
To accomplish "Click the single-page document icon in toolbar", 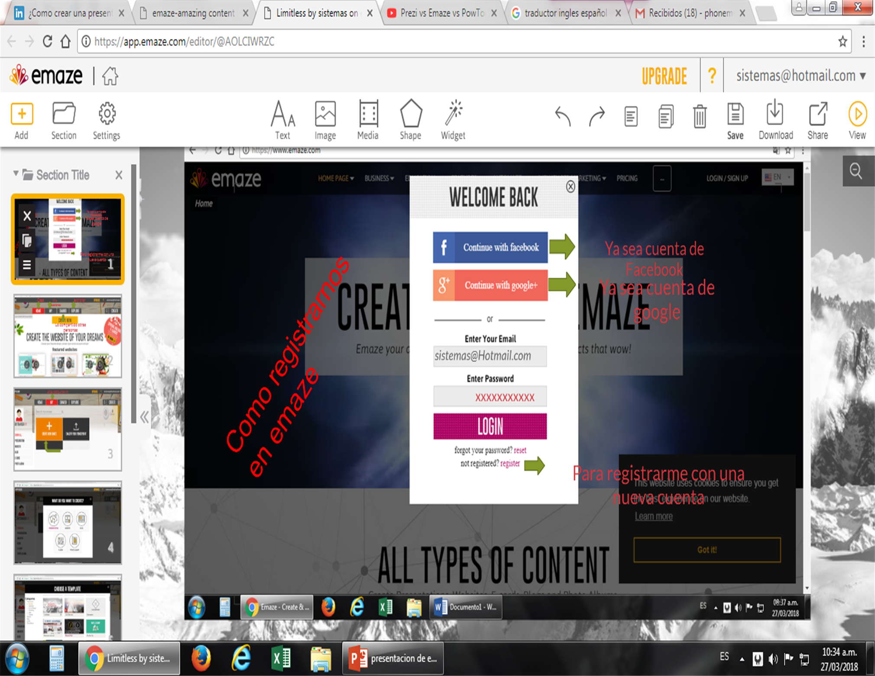I will tap(631, 116).
